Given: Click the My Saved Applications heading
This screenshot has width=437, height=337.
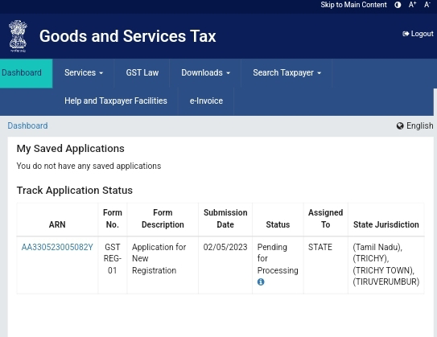Looking at the screenshot, I should pos(71,149).
